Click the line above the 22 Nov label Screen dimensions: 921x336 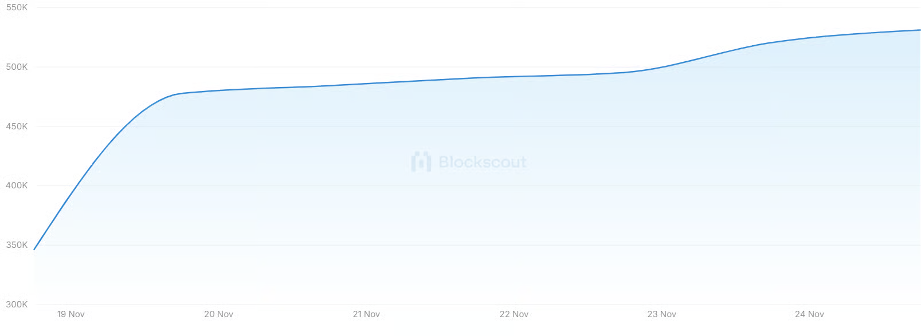514,77
